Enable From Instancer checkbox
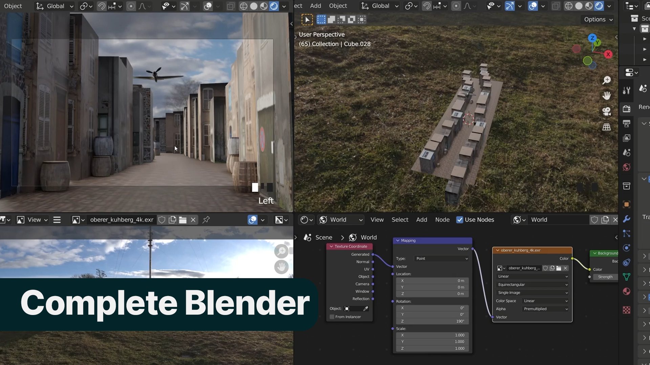 tap(332, 317)
